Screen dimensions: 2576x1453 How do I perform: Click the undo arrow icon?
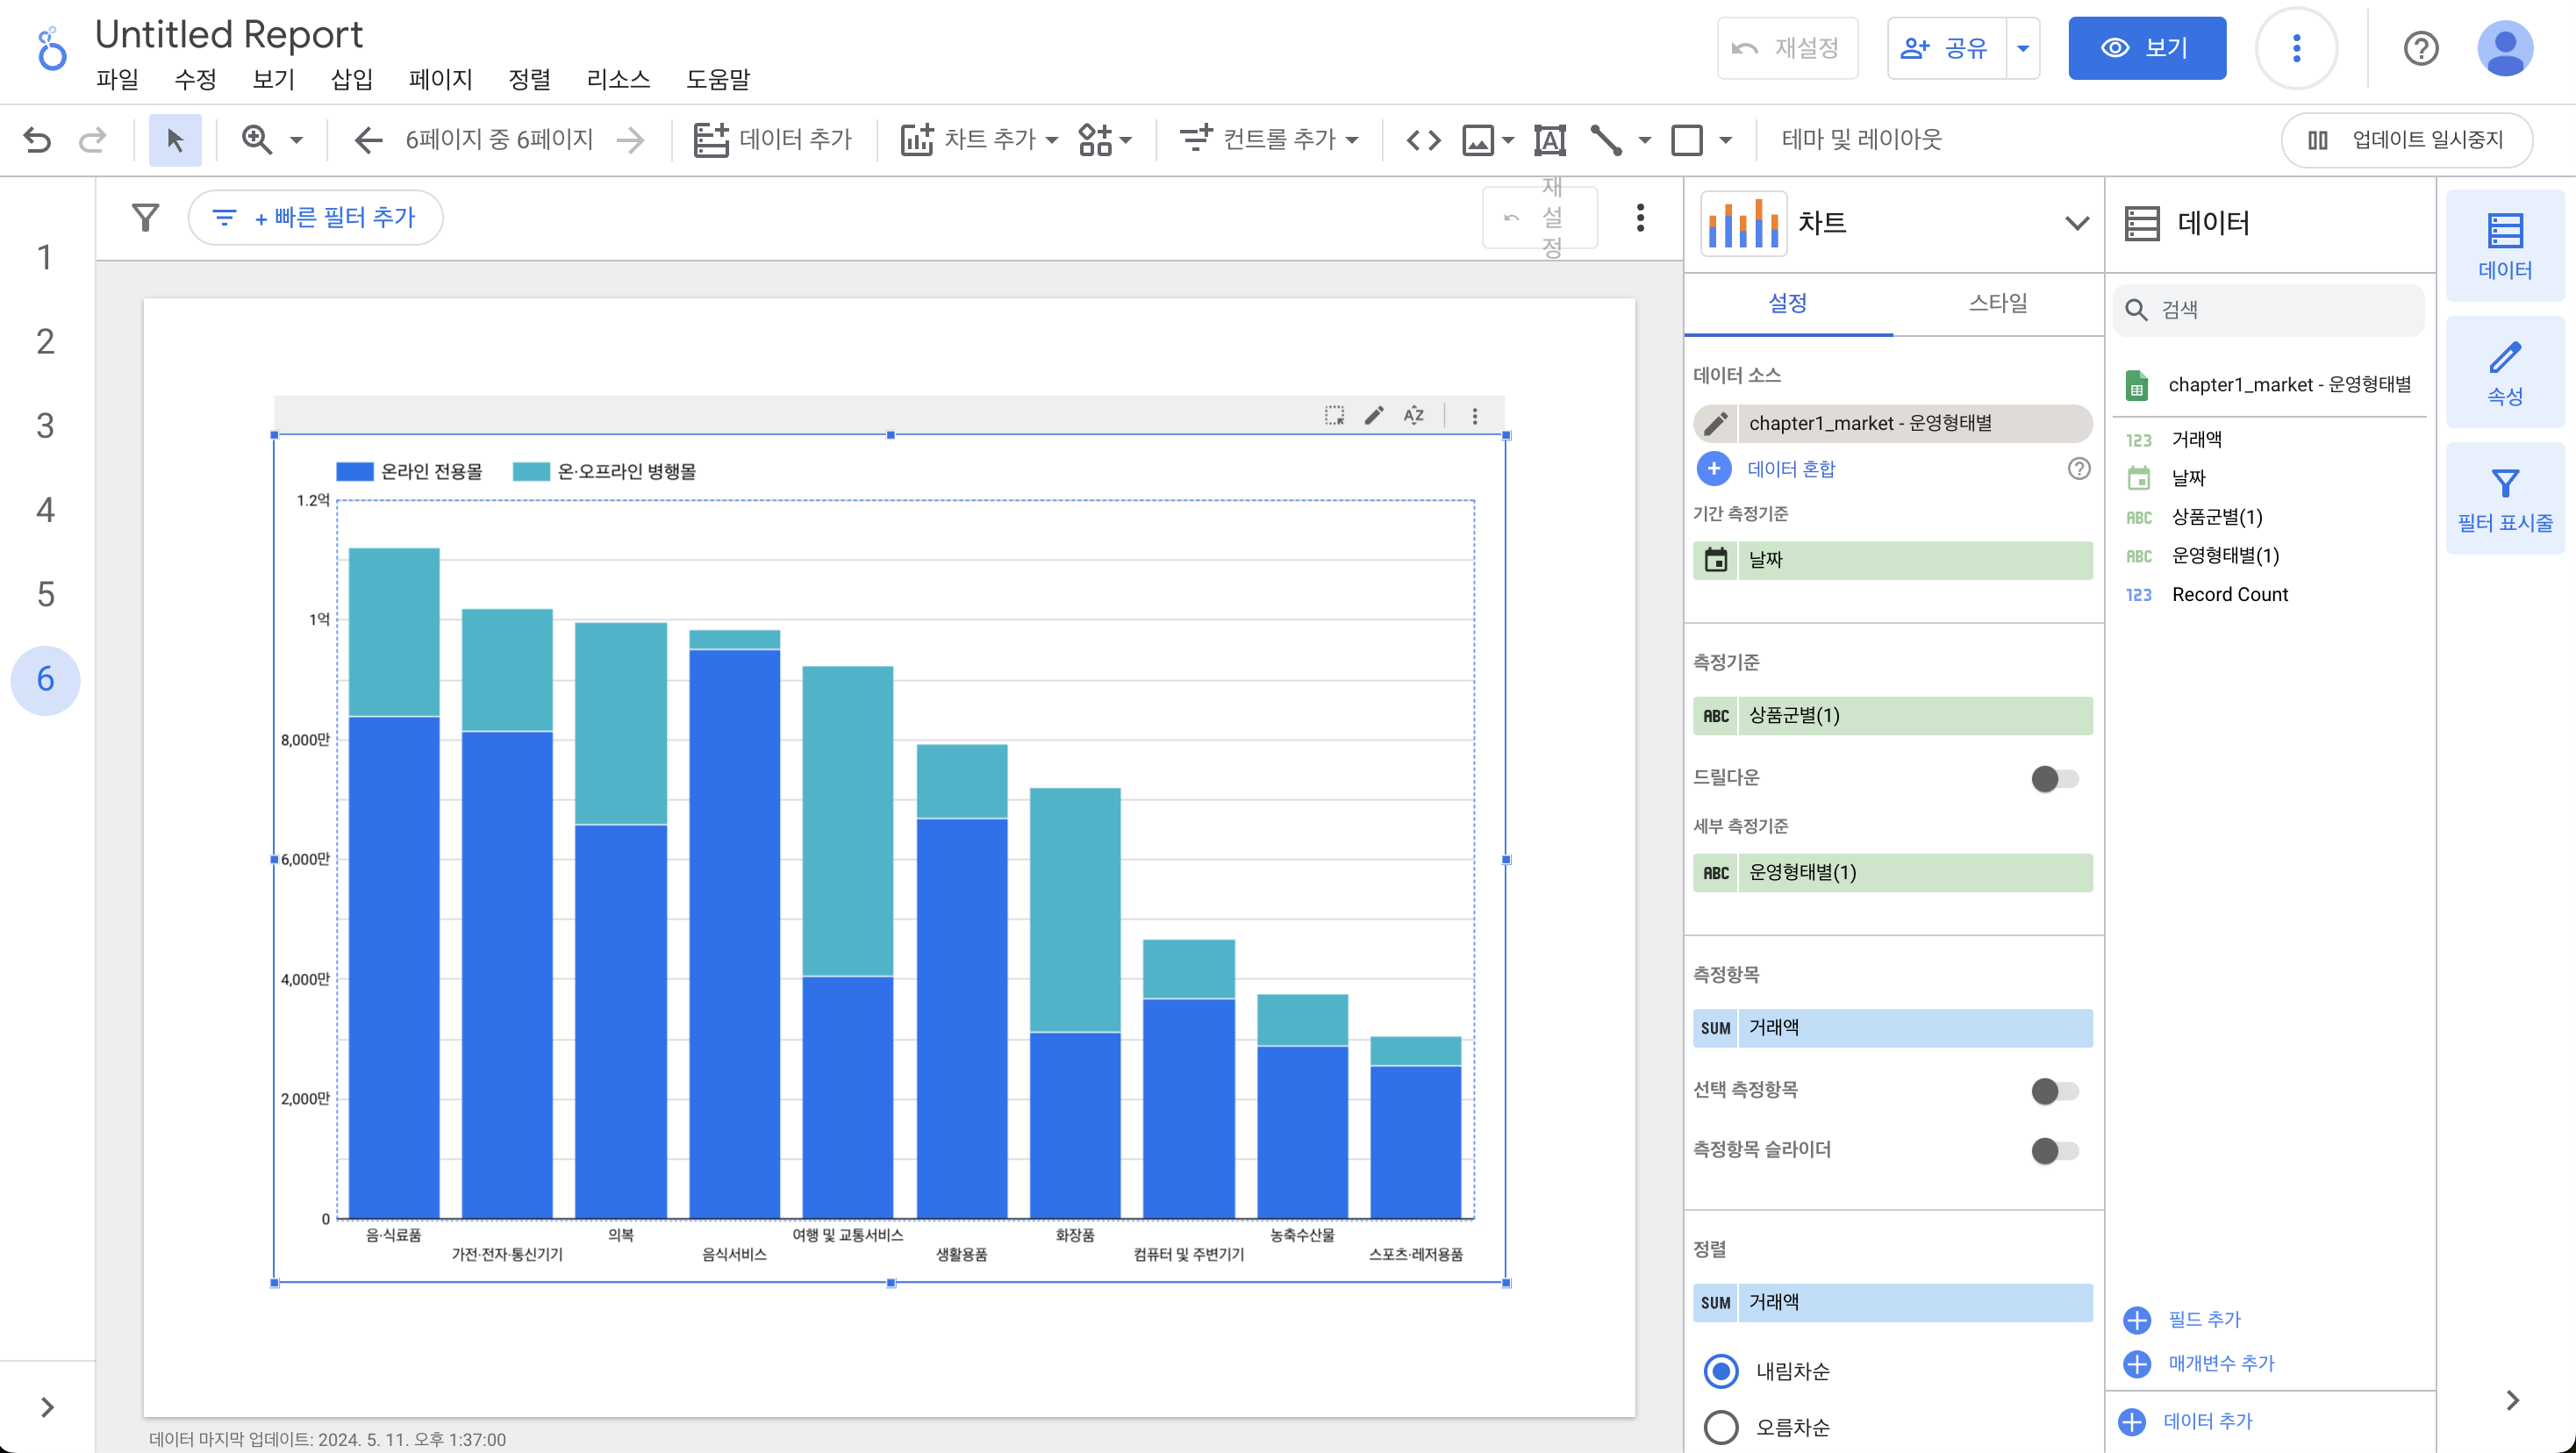pyautogui.click(x=37, y=140)
